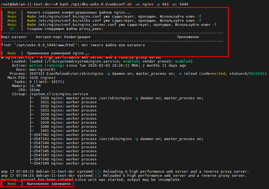Image resolution: width=269 pixels, height=189 pixels.
Task: Click the Выполнение завершено completion message
Action: click(x=49, y=184)
